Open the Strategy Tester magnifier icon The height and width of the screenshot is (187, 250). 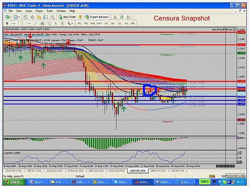[x=52, y=17]
